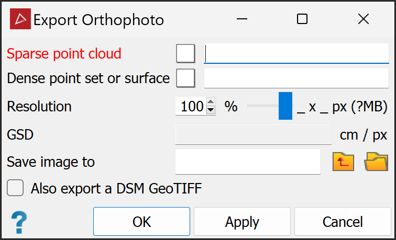
Task: Open the browse folder icon for save path
Action: pos(377,162)
